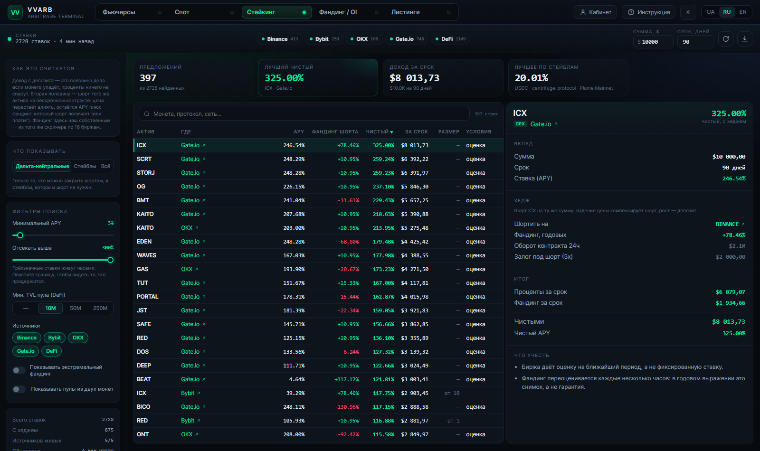Open ICX Bybit external link arrow
This screenshot has width=760, height=451.
[199, 393]
